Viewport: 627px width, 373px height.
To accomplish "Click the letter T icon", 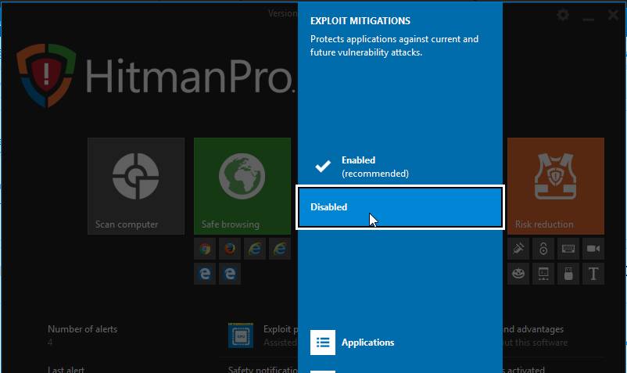I will (593, 274).
